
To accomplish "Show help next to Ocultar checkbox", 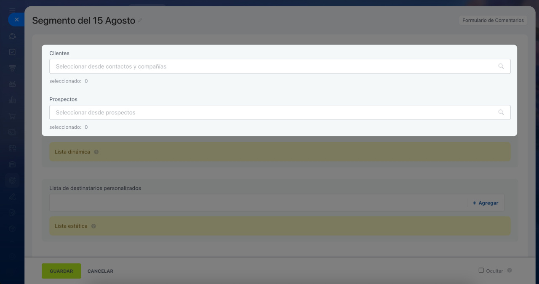I will (510, 271).
